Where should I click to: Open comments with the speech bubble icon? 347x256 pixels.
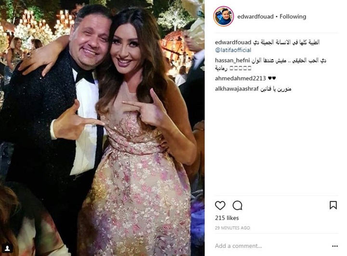coord(238,205)
